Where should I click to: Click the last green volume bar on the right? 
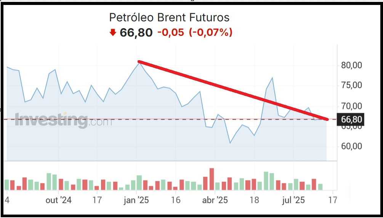(x=320, y=187)
